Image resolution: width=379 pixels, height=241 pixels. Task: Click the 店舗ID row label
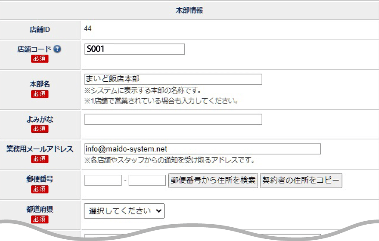click(40, 29)
